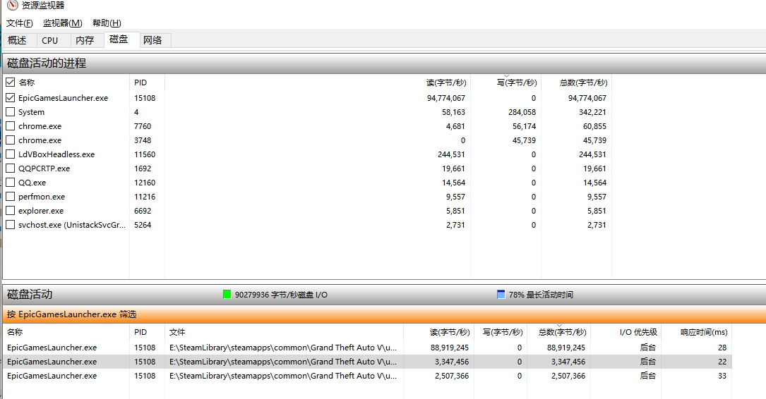This screenshot has height=399, width=766.
Task: Open the 帮助(H) menu
Action: (107, 23)
